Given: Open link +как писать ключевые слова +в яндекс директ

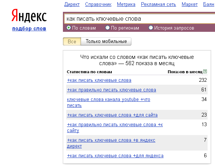Looking at the screenshot, I should [111, 143].
